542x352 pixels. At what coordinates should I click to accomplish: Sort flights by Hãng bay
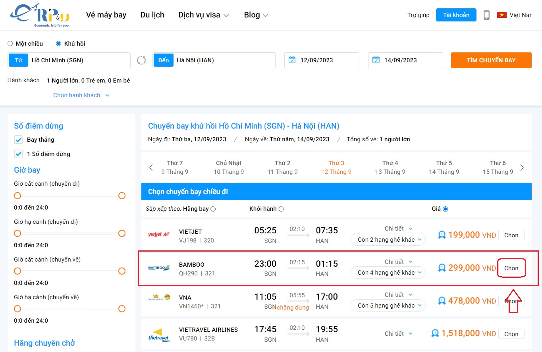213,209
